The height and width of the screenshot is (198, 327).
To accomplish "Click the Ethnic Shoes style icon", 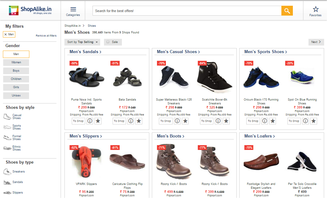I will click(7, 148).
